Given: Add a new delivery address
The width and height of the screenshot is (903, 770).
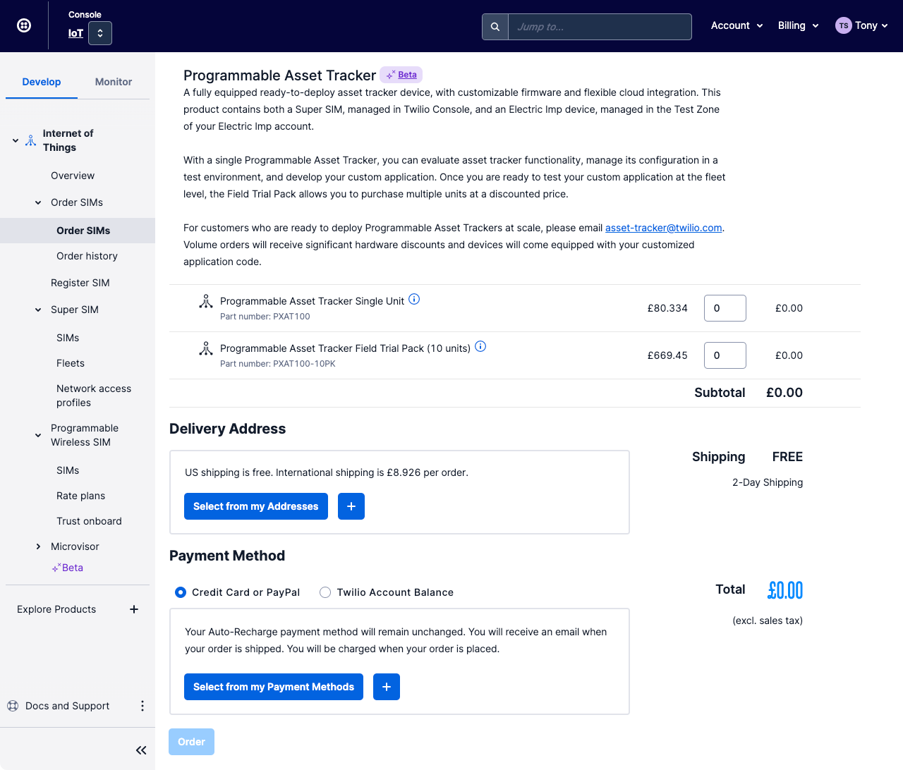Looking at the screenshot, I should (351, 506).
